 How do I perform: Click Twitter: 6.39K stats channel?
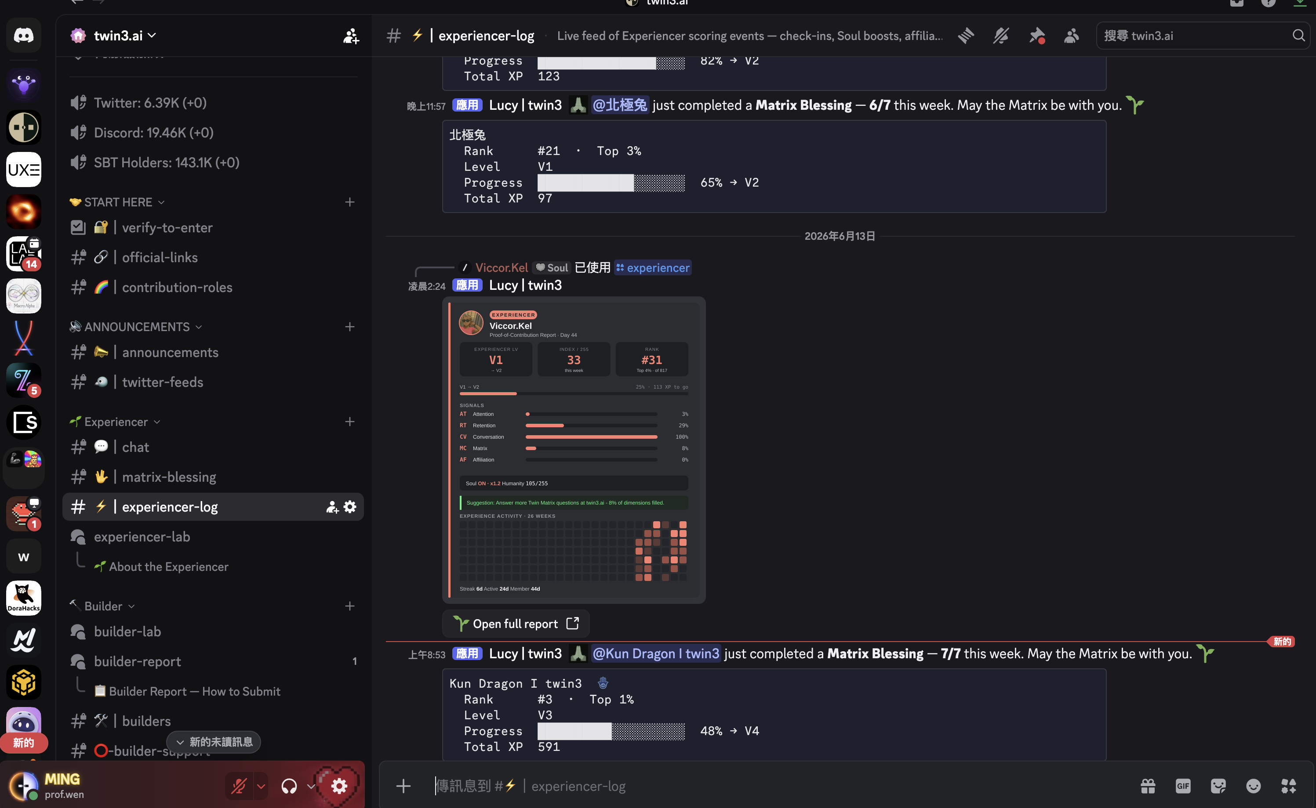[x=213, y=103]
